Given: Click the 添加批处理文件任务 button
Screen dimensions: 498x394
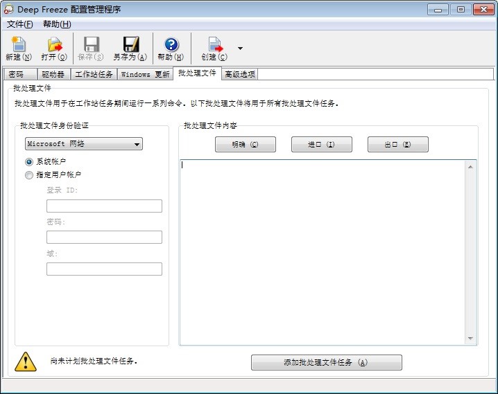Looking at the screenshot, I should (326, 363).
